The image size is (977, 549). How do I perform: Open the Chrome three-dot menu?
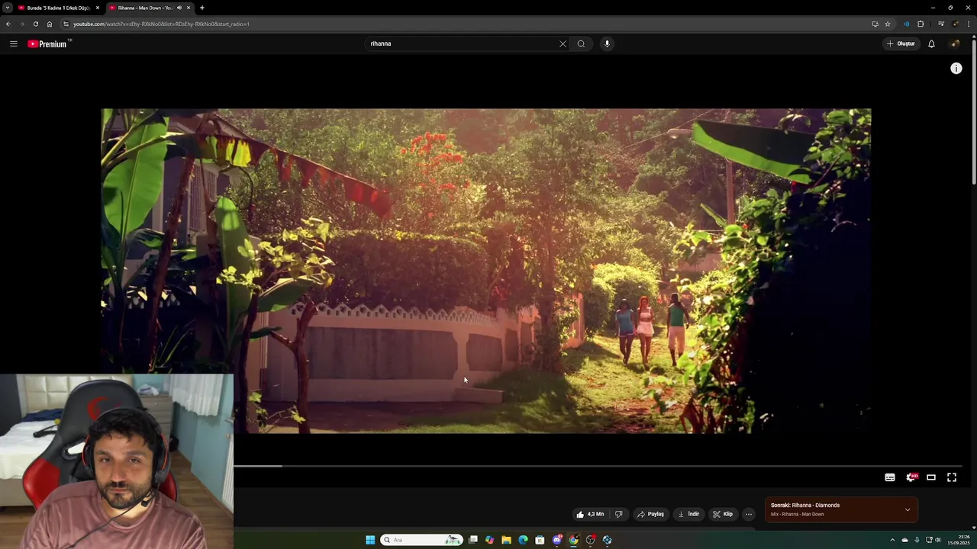[x=969, y=24]
